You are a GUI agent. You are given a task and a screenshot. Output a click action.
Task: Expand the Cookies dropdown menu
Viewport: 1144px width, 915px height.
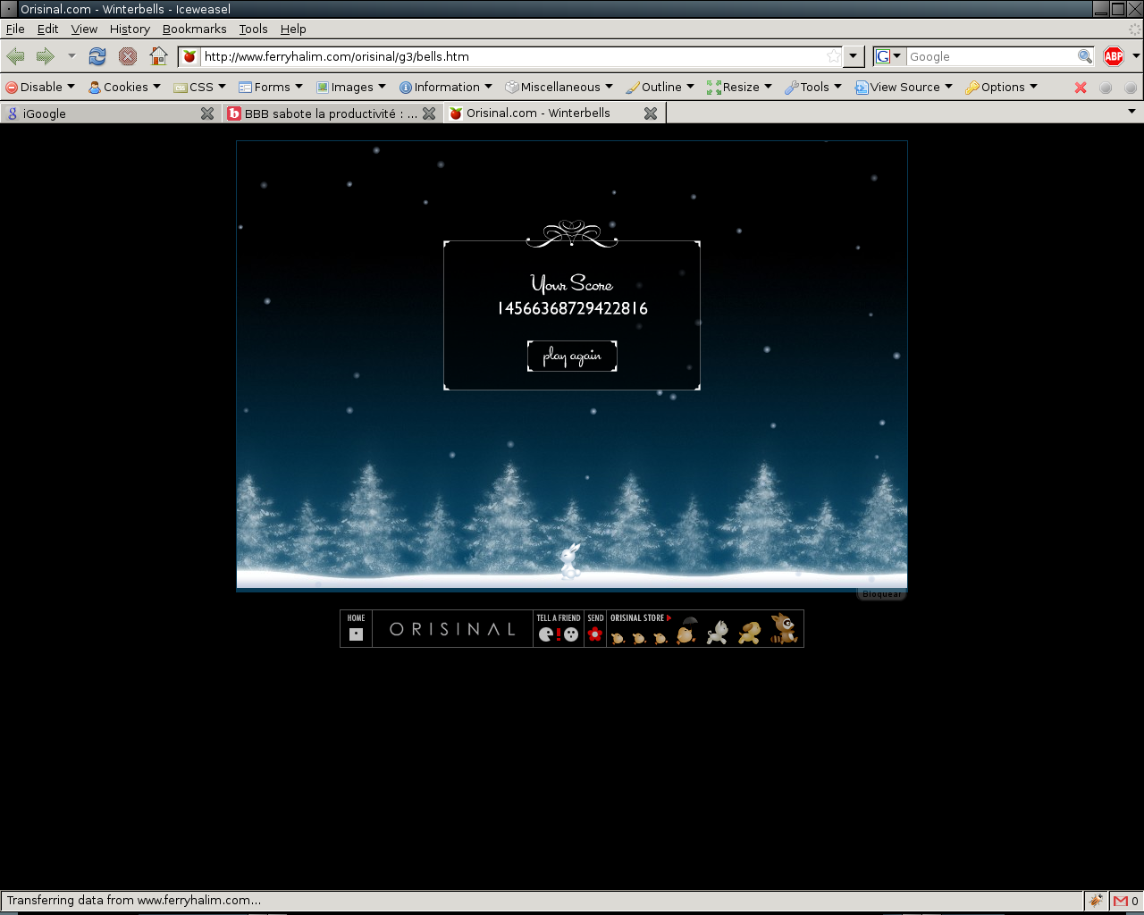(x=124, y=87)
